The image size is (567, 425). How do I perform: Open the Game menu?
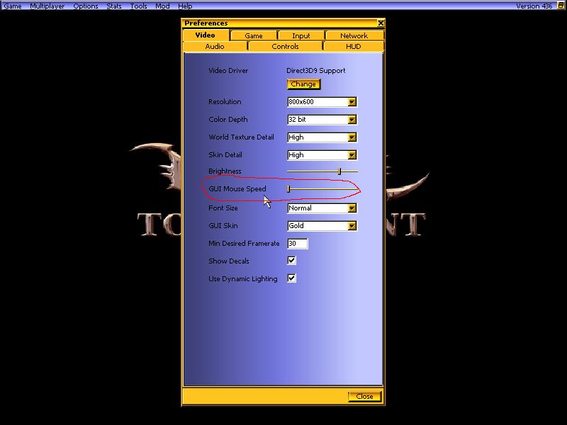(13, 6)
